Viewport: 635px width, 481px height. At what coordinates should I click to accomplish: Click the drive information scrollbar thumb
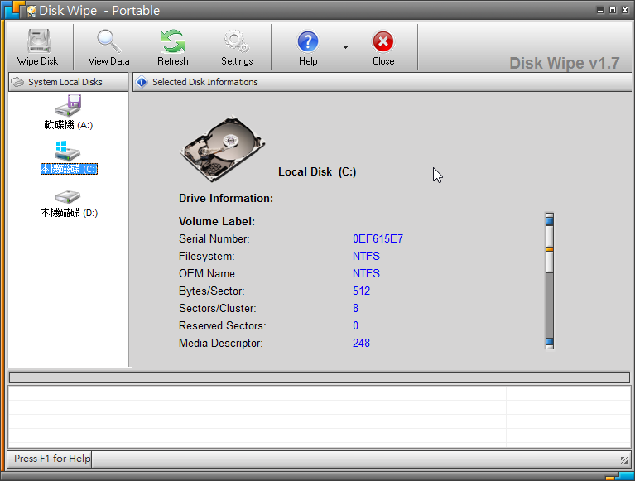549,258
